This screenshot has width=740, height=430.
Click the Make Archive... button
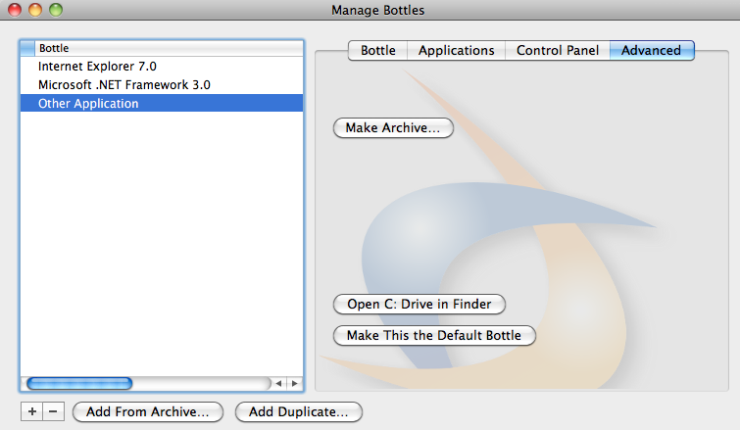393,127
